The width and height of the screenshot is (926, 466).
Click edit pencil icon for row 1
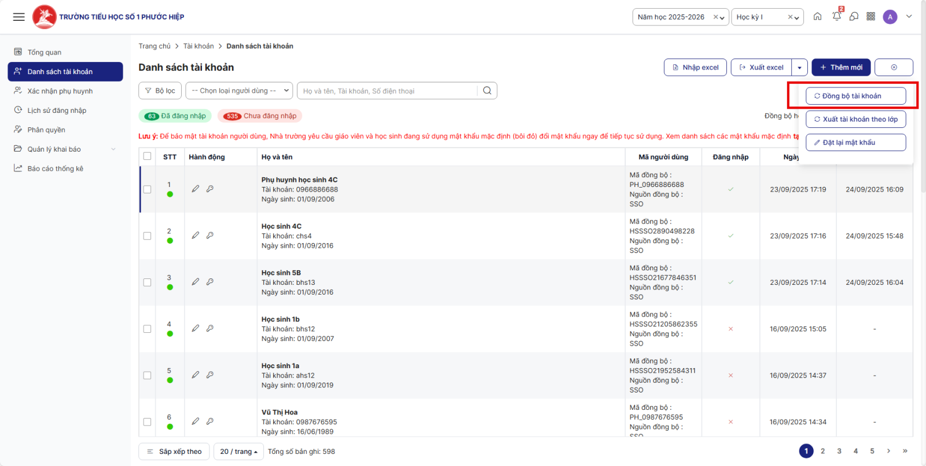coord(196,189)
